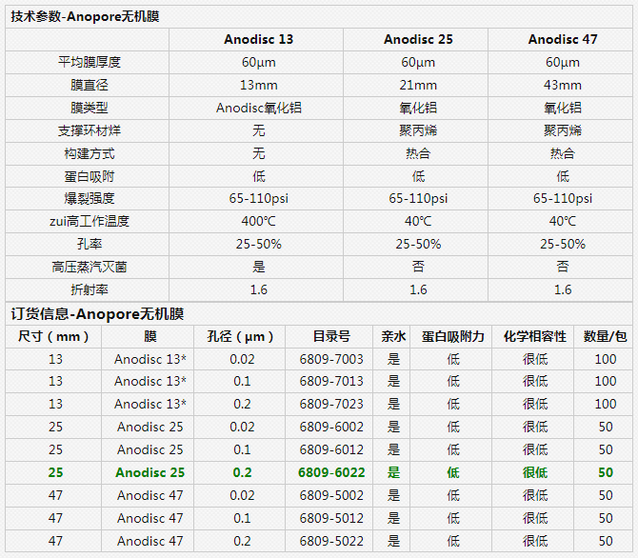The height and width of the screenshot is (558, 638).
Task: Click the 尺寸（mm）column header
Action: 53,336
